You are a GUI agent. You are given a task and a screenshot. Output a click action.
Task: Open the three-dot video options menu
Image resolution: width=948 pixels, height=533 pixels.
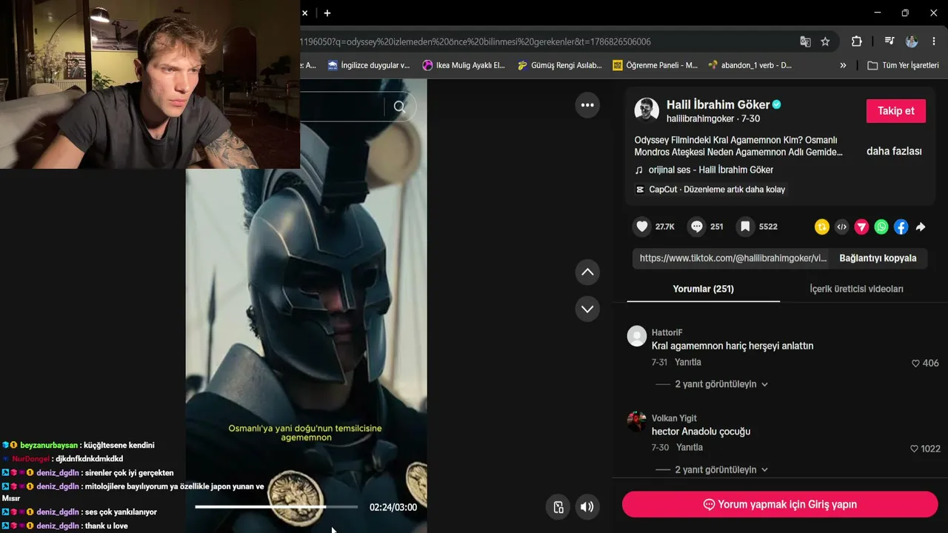[587, 105]
